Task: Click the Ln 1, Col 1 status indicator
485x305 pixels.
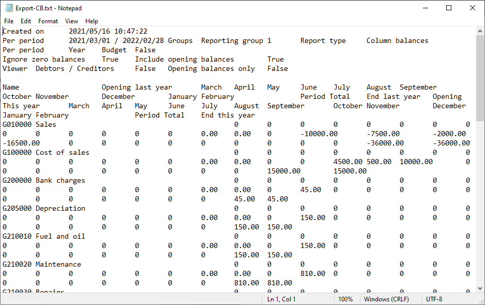Action: pos(281,299)
